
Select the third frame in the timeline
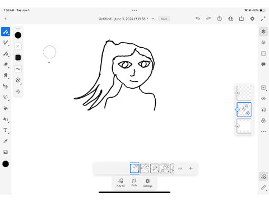pos(155,168)
